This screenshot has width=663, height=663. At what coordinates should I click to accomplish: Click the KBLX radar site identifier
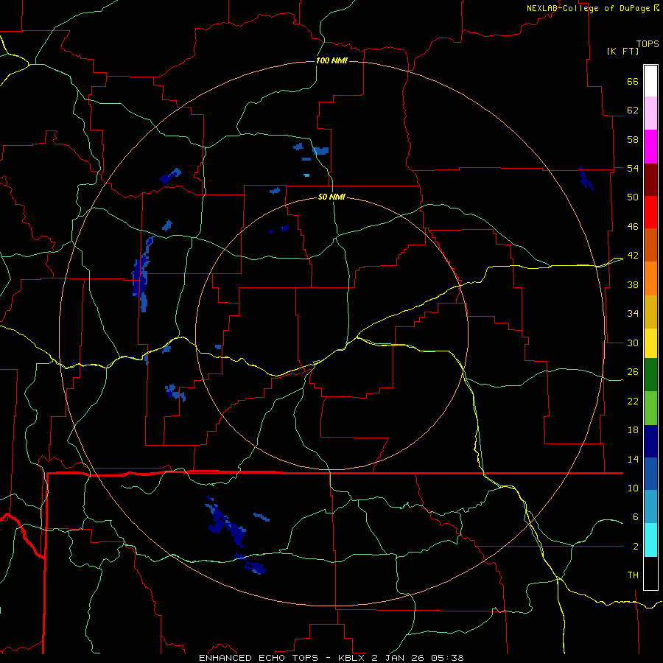[x=351, y=658]
